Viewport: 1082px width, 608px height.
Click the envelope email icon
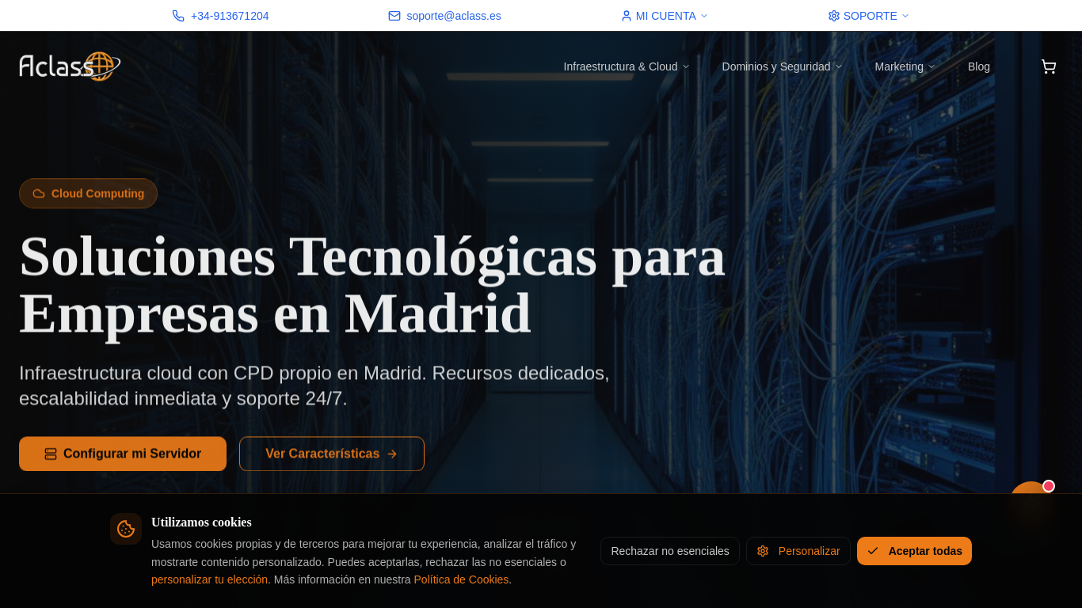[394, 16]
